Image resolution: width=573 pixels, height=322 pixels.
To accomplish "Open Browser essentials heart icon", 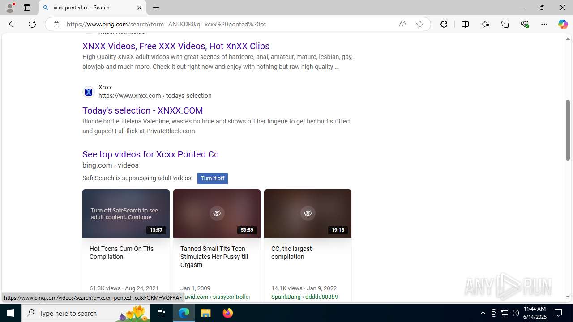I will click(x=525, y=24).
